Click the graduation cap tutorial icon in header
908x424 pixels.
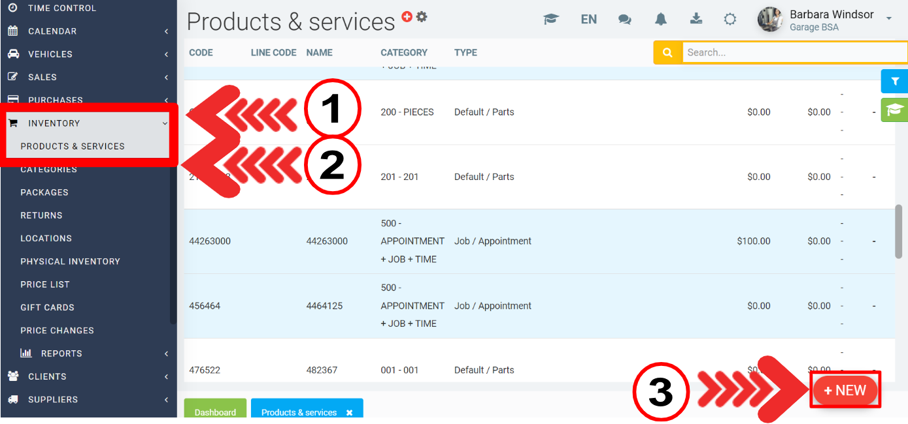coord(551,20)
